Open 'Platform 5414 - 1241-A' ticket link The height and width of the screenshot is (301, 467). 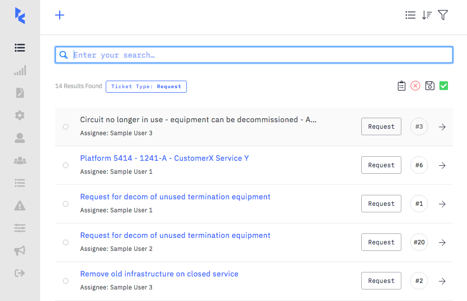[x=164, y=158]
